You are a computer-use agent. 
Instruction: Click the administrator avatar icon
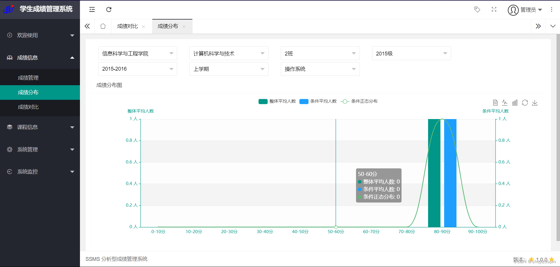[x=513, y=10]
